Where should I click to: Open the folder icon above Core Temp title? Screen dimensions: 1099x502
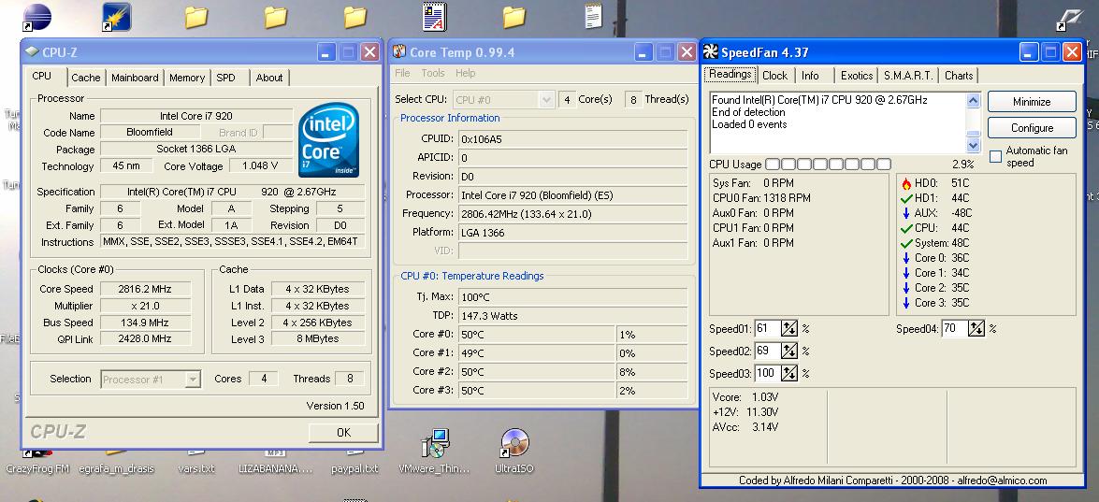click(513, 17)
